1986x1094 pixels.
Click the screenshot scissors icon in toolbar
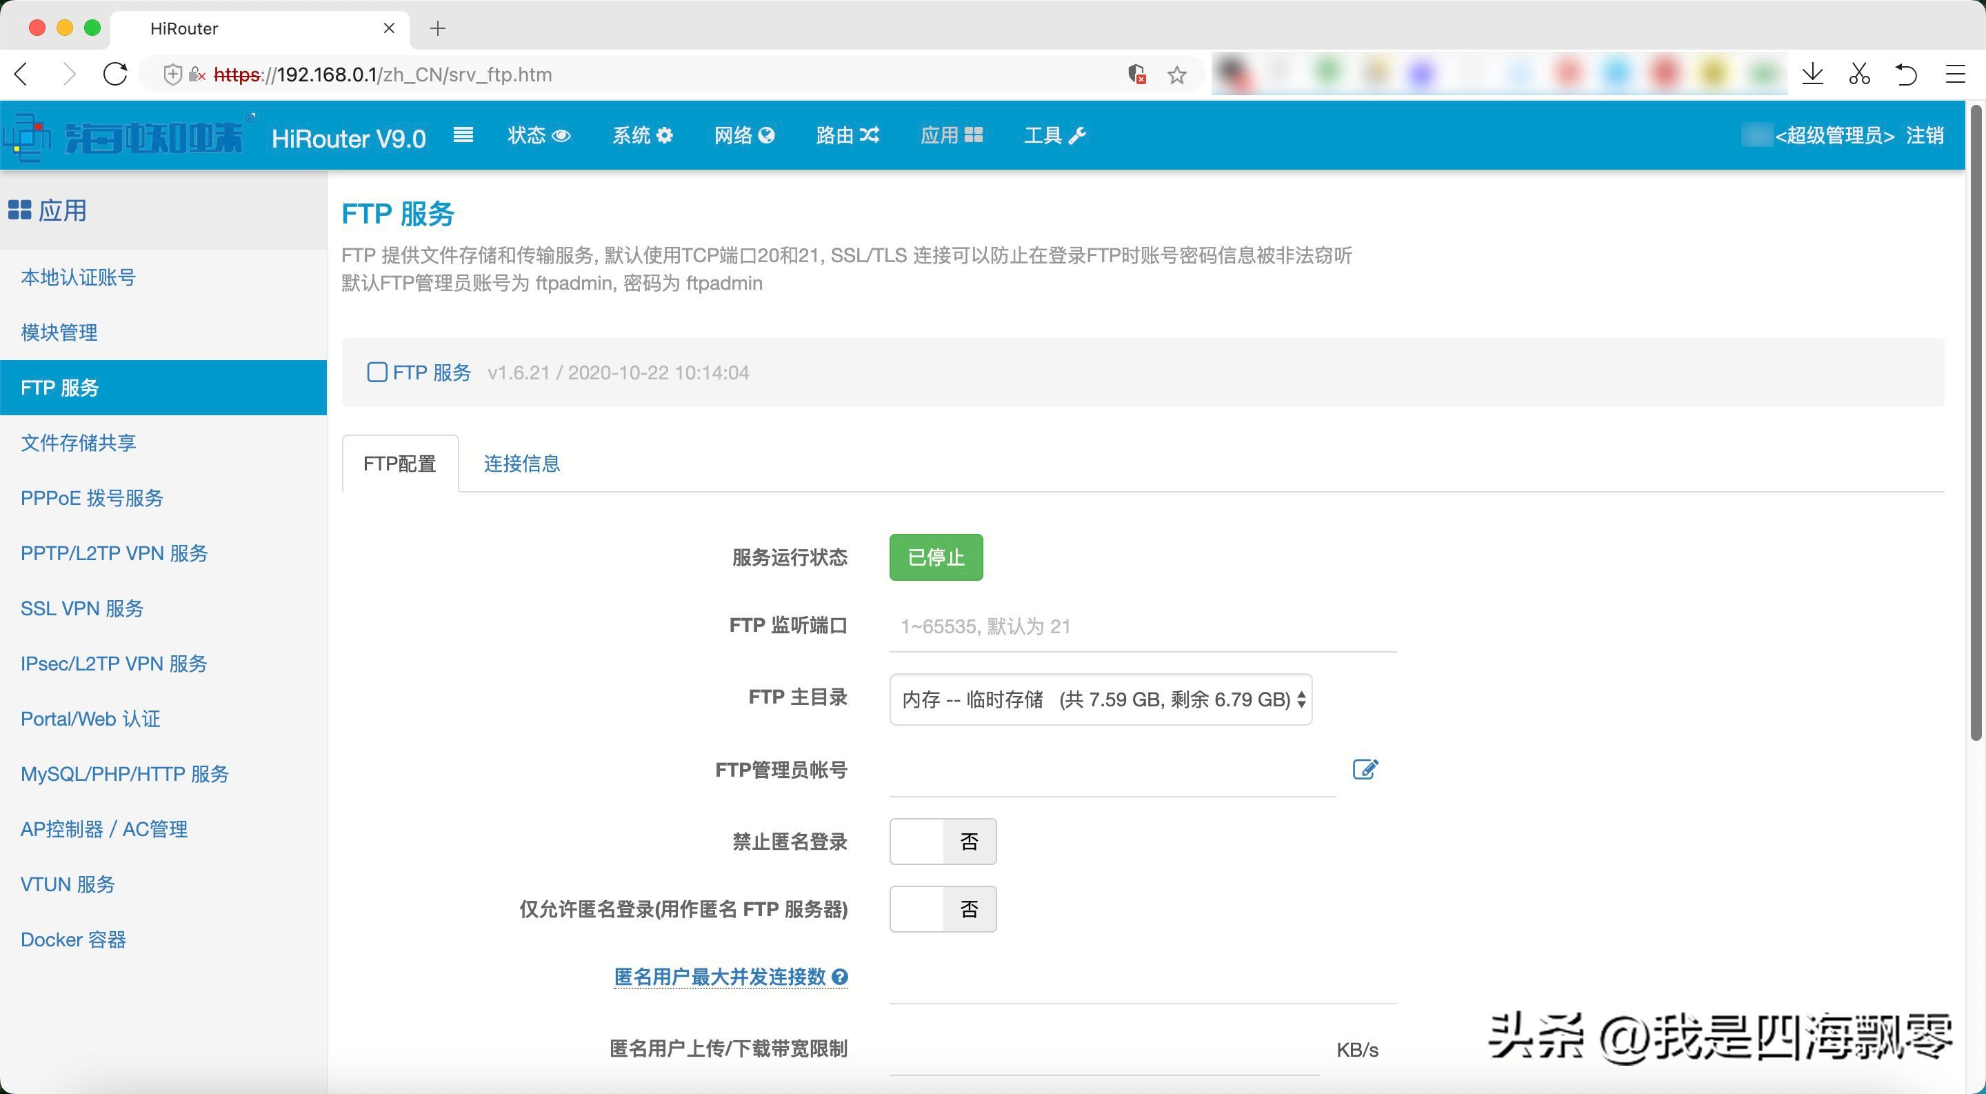coord(1859,74)
